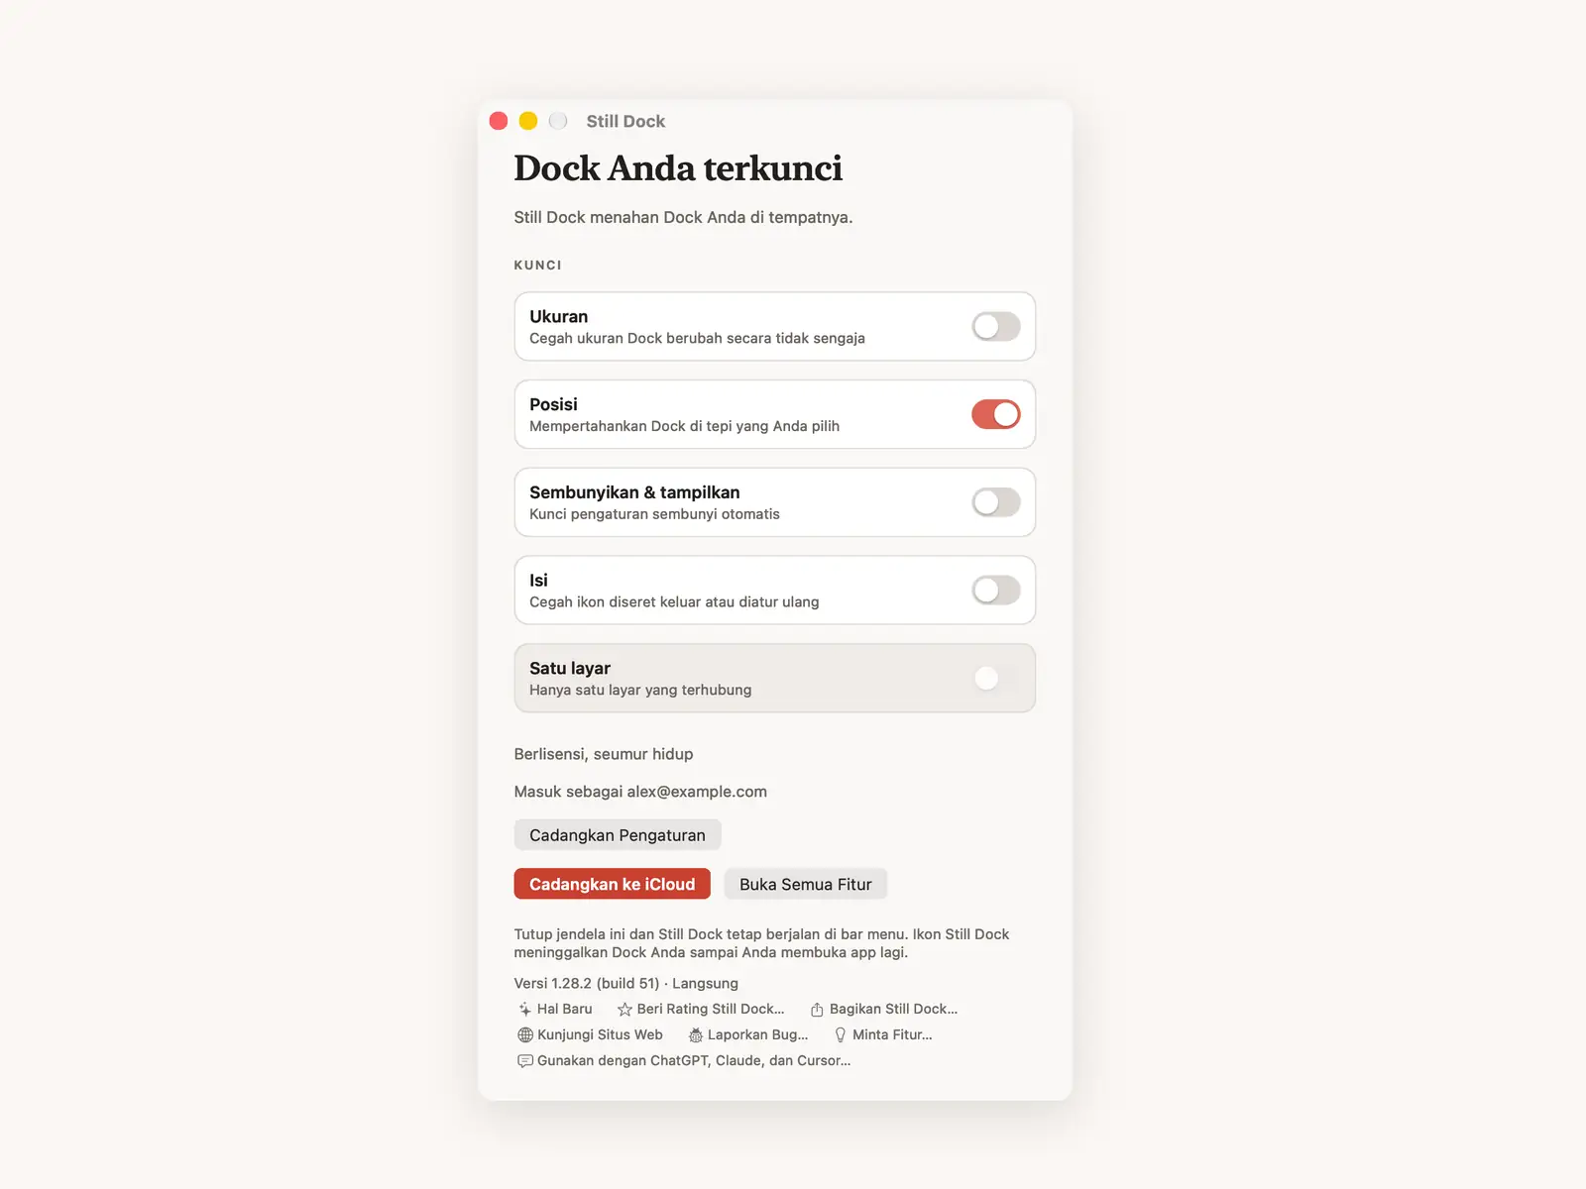Click the Cadangkan Pengaturan button
The height and width of the screenshot is (1189, 1586).
[618, 835]
